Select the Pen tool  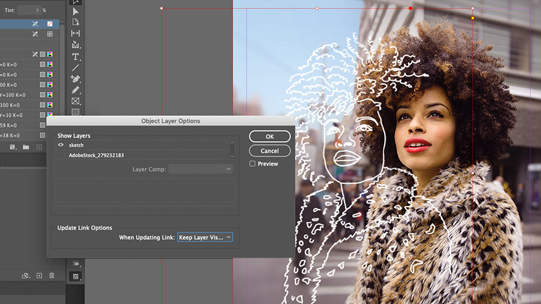point(75,79)
